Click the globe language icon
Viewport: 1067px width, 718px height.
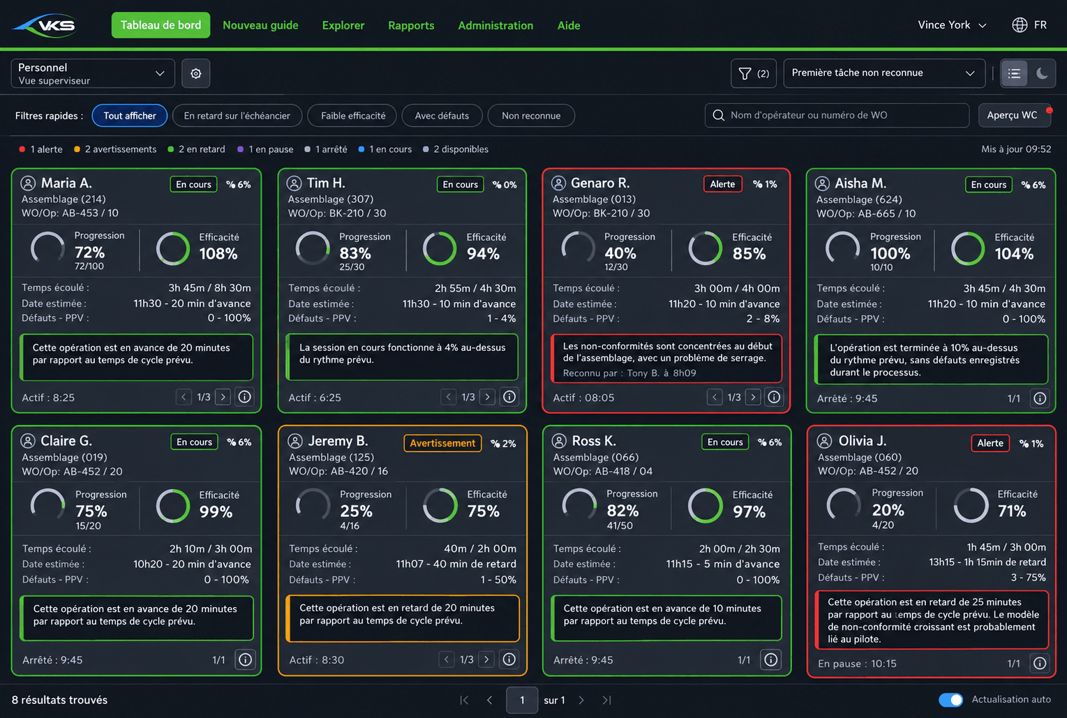[x=1020, y=25]
